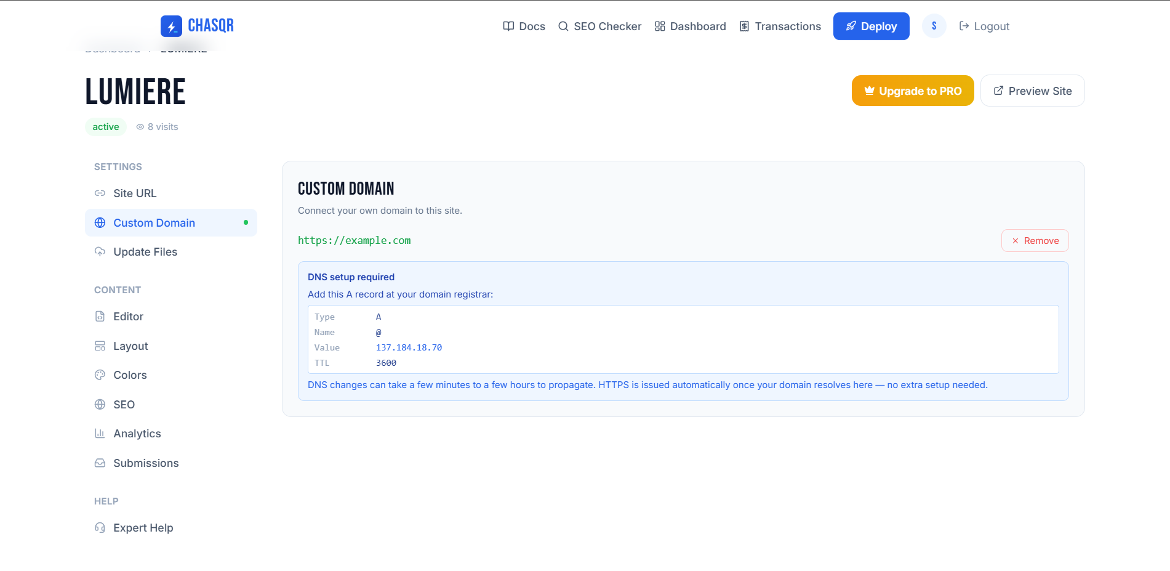
Task: Open the Layout section
Action: [171, 346]
